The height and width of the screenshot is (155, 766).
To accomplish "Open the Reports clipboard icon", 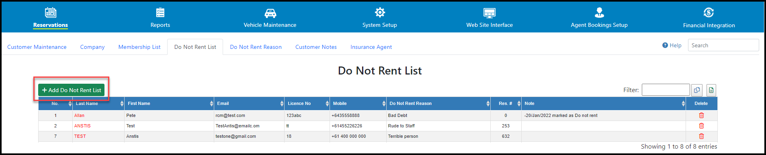I will click(x=160, y=13).
